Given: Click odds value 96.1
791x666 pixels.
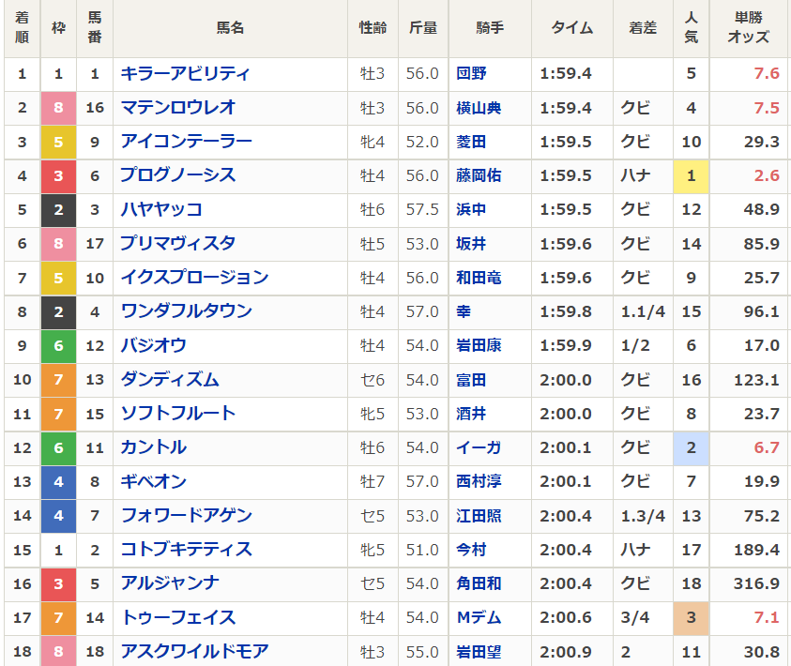Looking at the screenshot, I should pos(761,311).
